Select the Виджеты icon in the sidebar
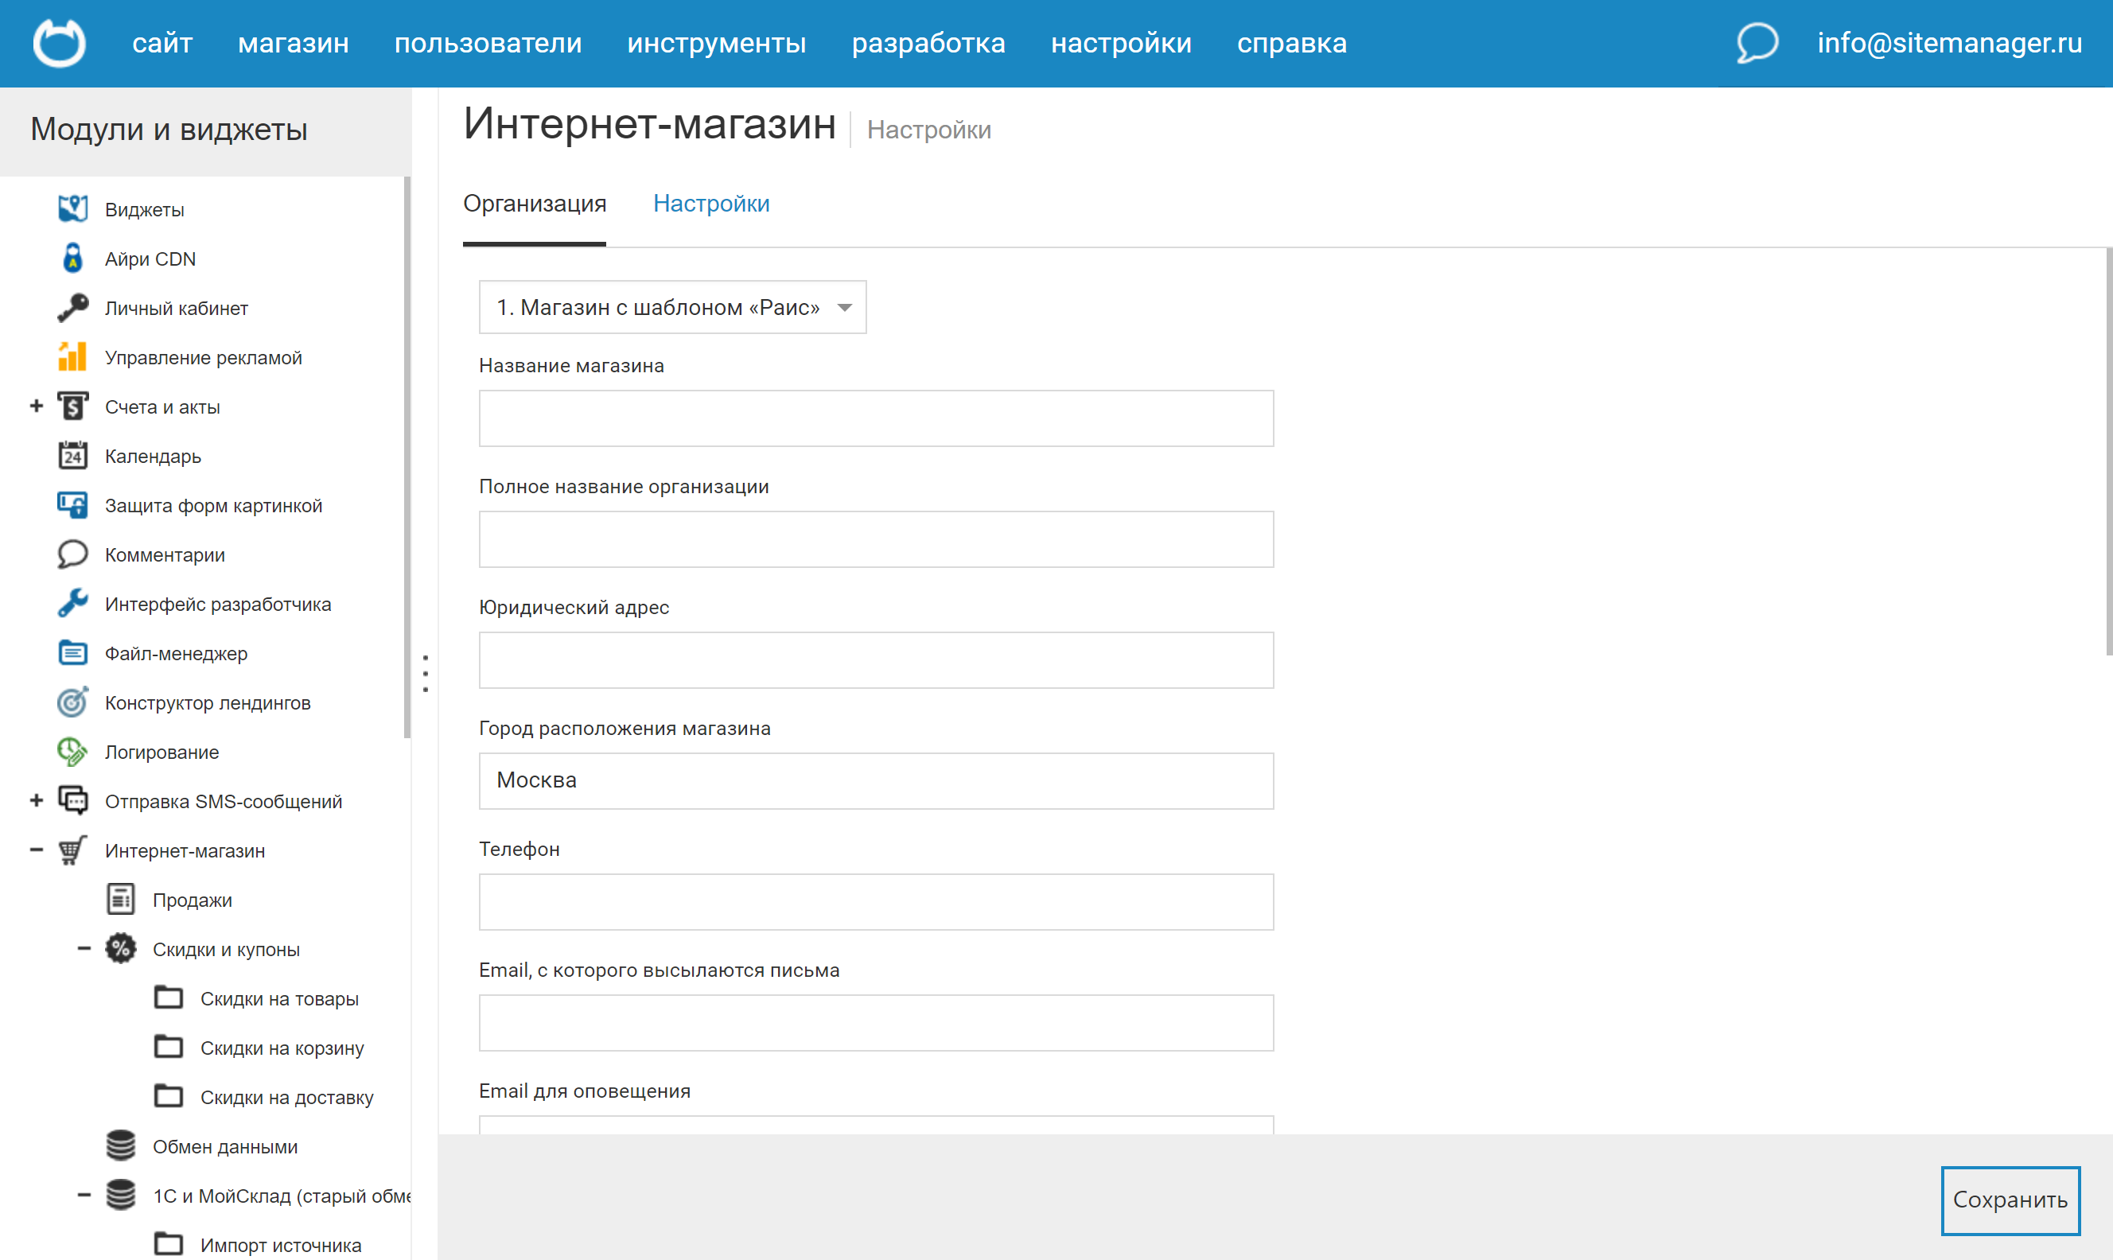 pyautogui.click(x=73, y=209)
